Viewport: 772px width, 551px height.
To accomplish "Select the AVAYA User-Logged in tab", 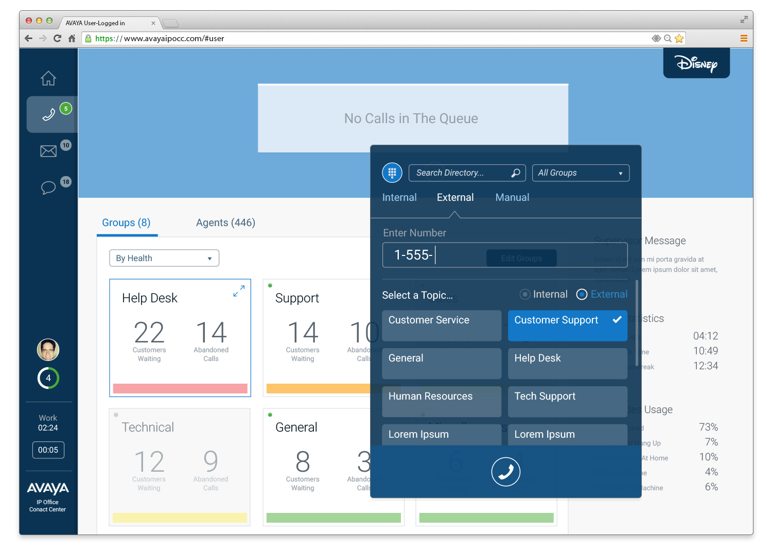I will (110, 23).
